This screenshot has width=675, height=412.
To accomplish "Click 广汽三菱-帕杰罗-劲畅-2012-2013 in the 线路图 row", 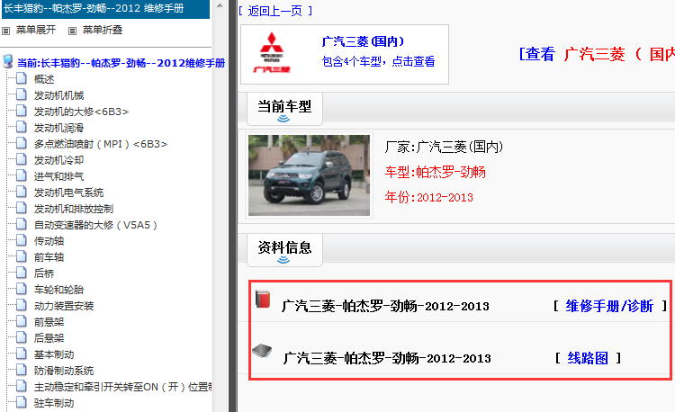I will (x=387, y=358).
